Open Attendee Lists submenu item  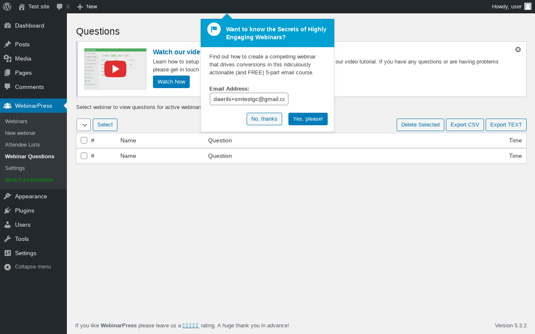[23, 144]
